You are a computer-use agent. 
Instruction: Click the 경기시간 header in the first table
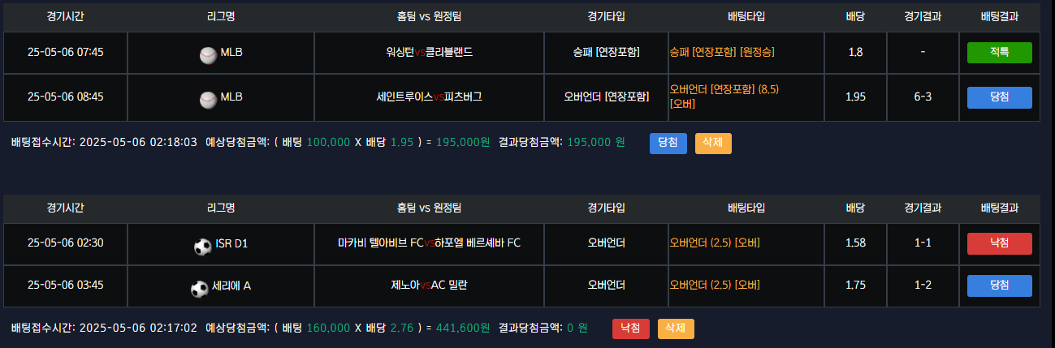[x=65, y=16]
